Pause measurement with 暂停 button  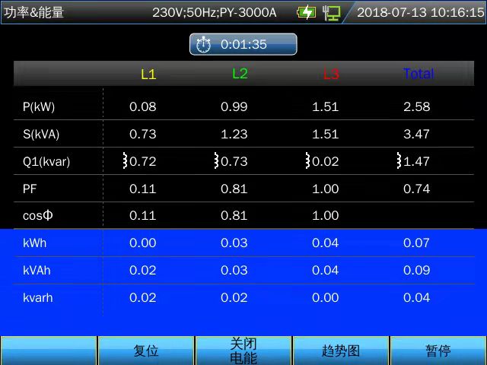[x=438, y=351]
